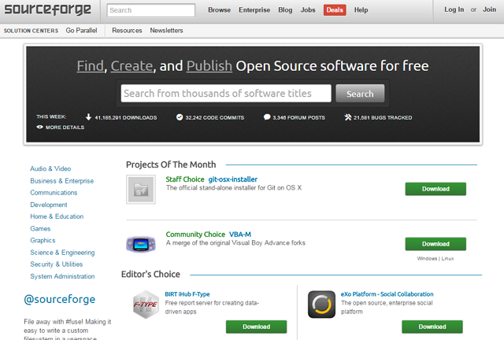Open the @sourceforge Twitter link
This screenshot has width=504, height=340.
click(60, 299)
